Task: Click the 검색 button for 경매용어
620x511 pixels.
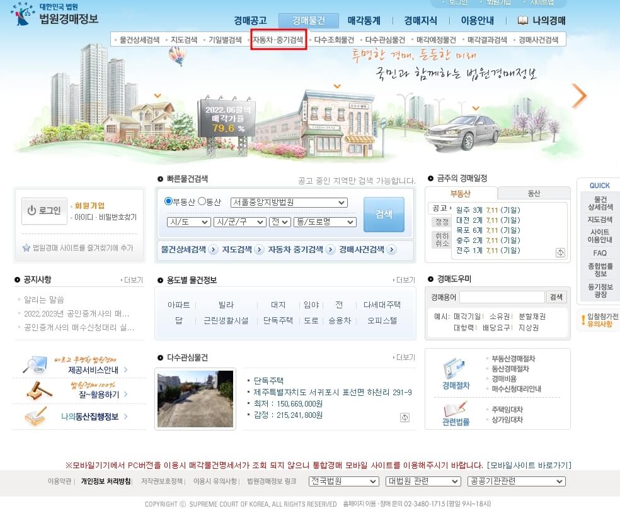Action: click(x=556, y=297)
